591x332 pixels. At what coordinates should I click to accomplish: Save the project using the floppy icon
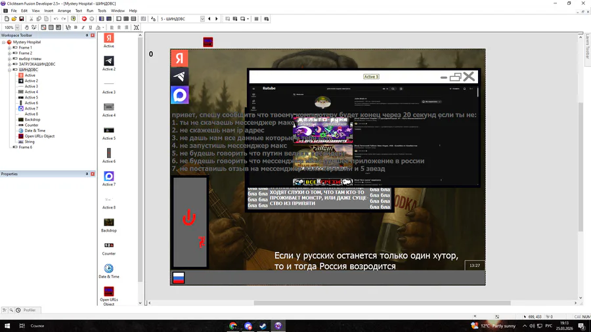pyautogui.click(x=22, y=19)
